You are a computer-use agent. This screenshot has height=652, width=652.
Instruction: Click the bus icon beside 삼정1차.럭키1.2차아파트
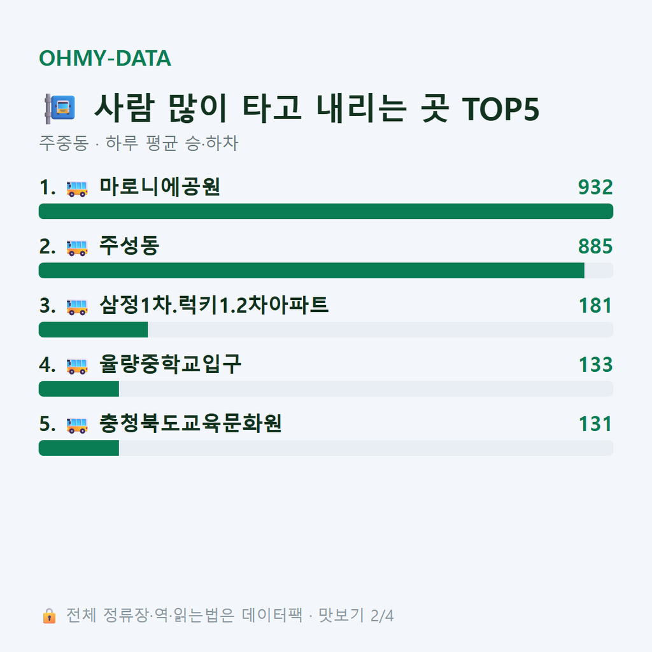[x=77, y=307]
